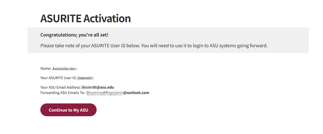Click the Continue to My ASU button

[68, 110]
